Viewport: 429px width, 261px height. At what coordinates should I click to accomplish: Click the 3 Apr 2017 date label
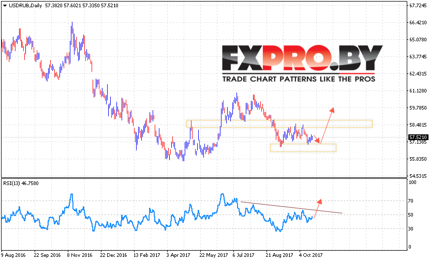[178, 255]
